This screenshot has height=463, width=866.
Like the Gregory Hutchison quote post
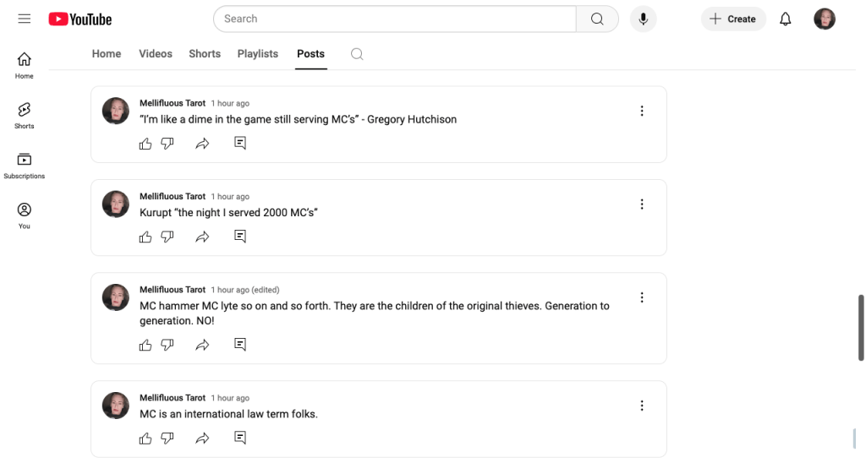click(x=145, y=144)
